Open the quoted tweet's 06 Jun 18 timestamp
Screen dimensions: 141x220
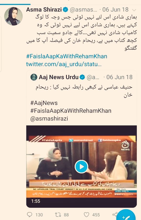coord(119,77)
